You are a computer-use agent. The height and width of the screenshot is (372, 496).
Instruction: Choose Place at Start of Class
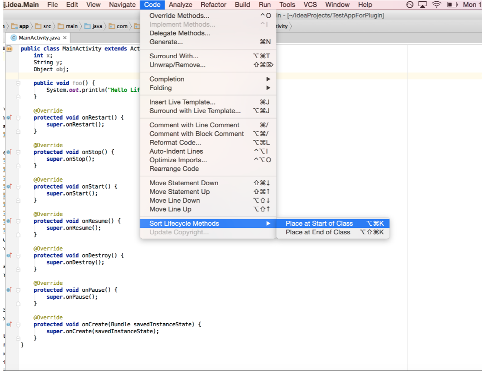click(333, 224)
